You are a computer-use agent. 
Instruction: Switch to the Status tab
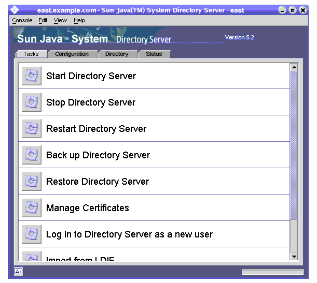154,54
